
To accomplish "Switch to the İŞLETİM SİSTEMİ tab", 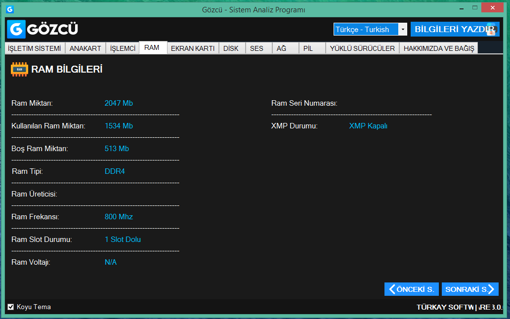I will [35, 48].
